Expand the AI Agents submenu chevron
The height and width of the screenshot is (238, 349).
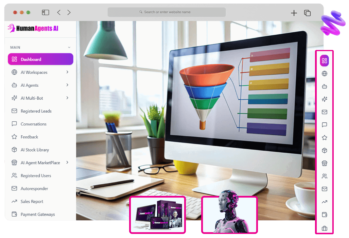coord(67,85)
